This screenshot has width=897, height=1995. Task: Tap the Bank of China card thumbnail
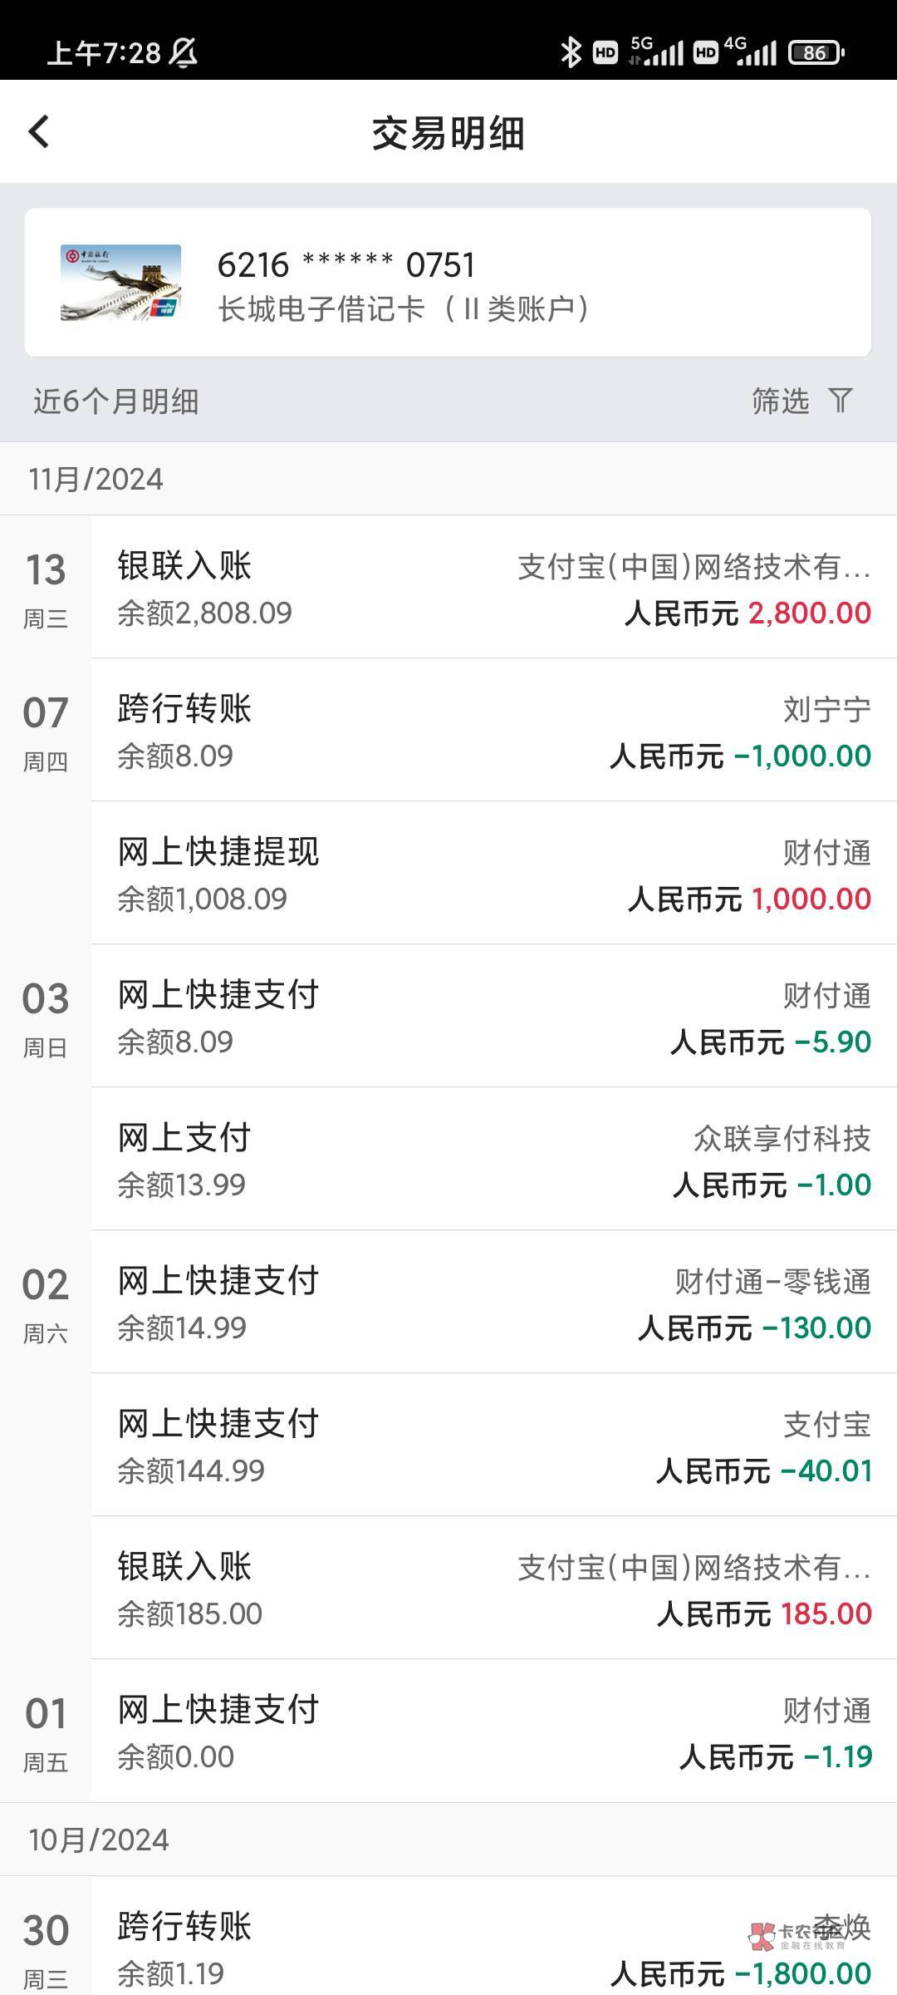[x=120, y=283]
